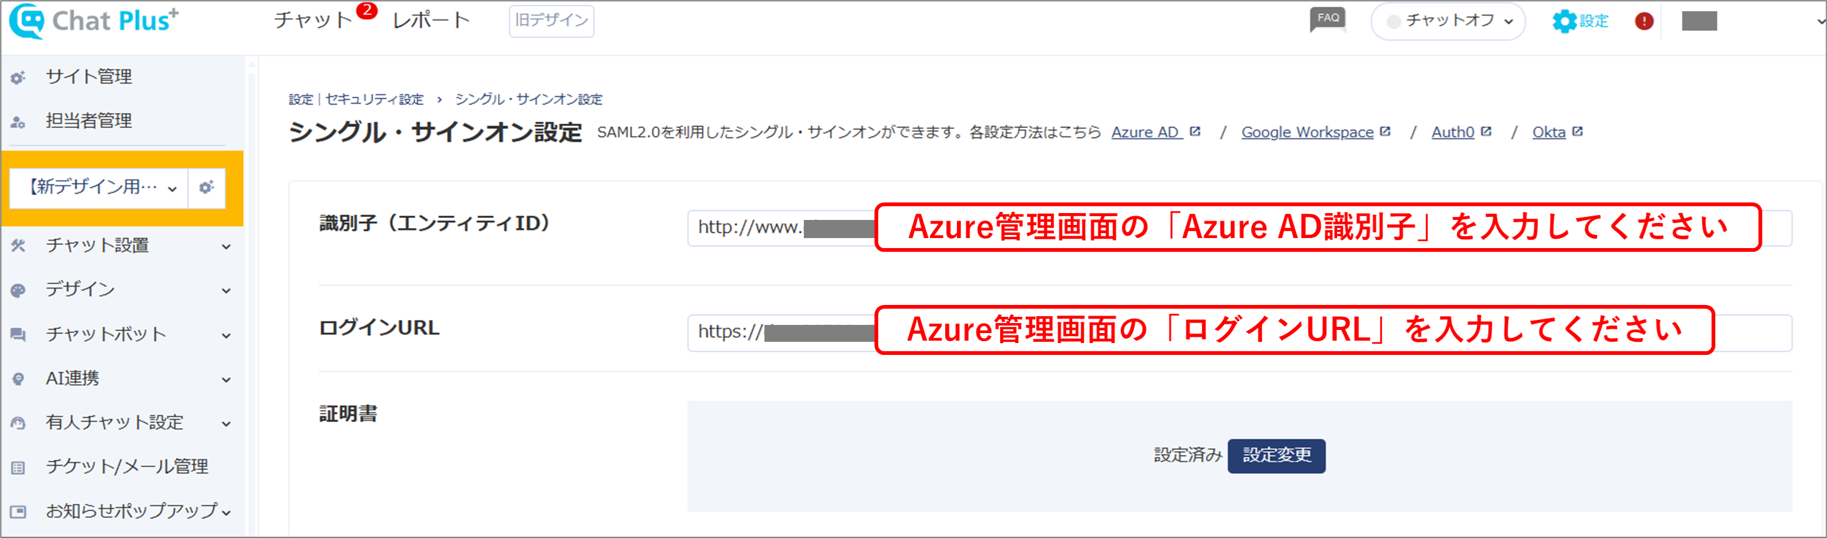Switch to the チャット tab
This screenshot has width=1827, height=538.
313,21
